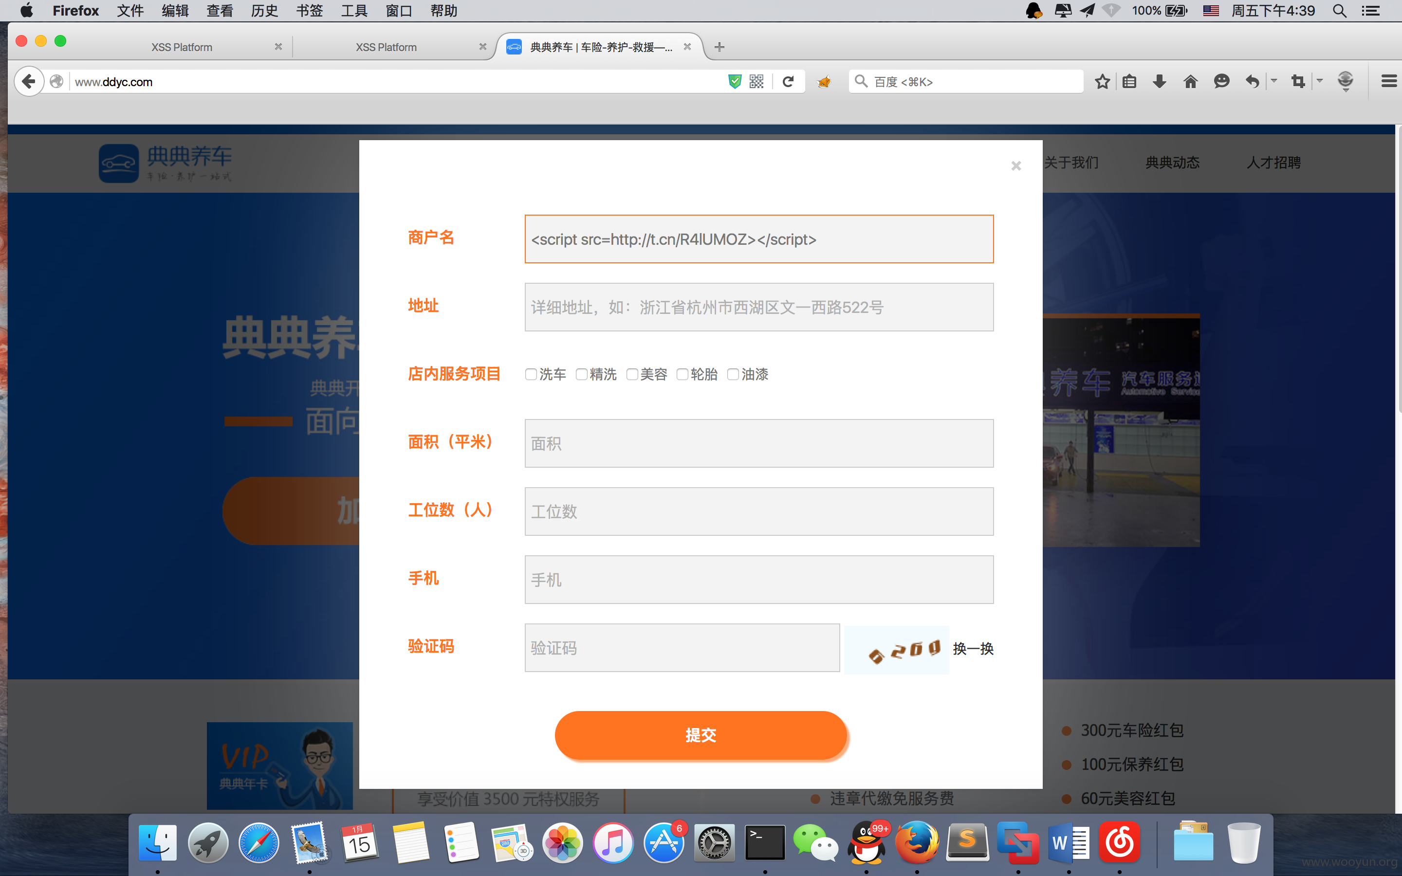This screenshot has height=876, width=1402.
Task: Click the captcha image
Action: [896, 650]
